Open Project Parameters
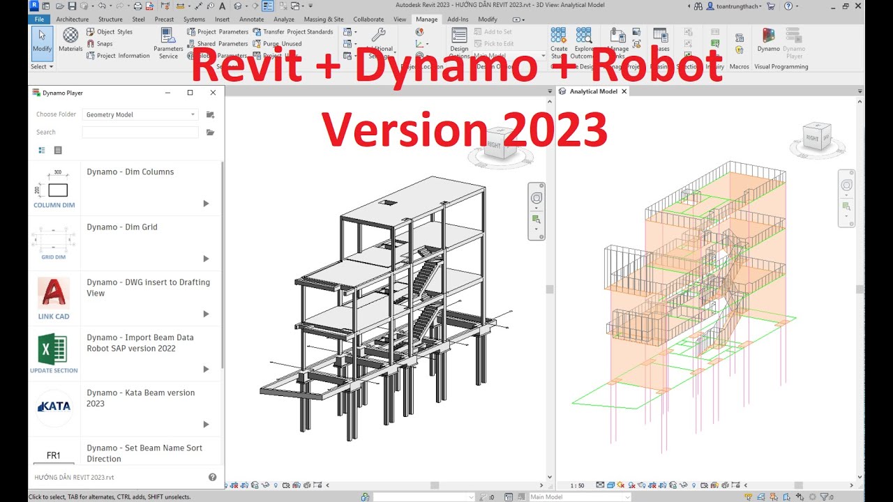This screenshot has width=893, height=502. (x=218, y=32)
